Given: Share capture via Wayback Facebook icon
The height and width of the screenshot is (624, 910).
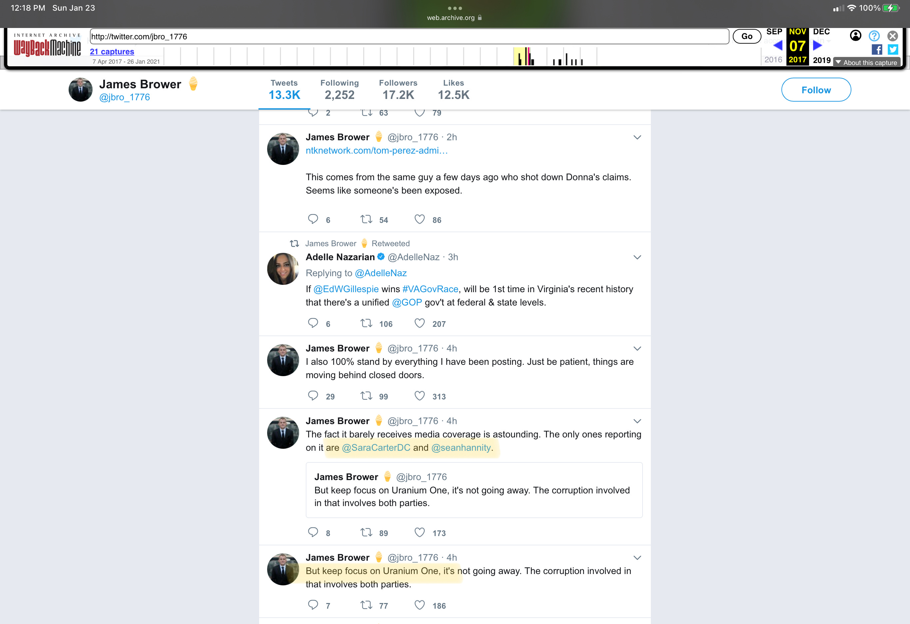Looking at the screenshot, I should (x=877, y=50).
